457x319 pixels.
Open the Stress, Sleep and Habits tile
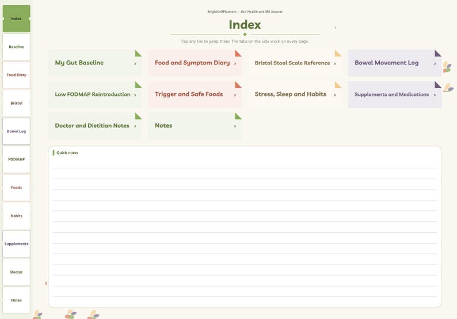click(x=295, y=94)
